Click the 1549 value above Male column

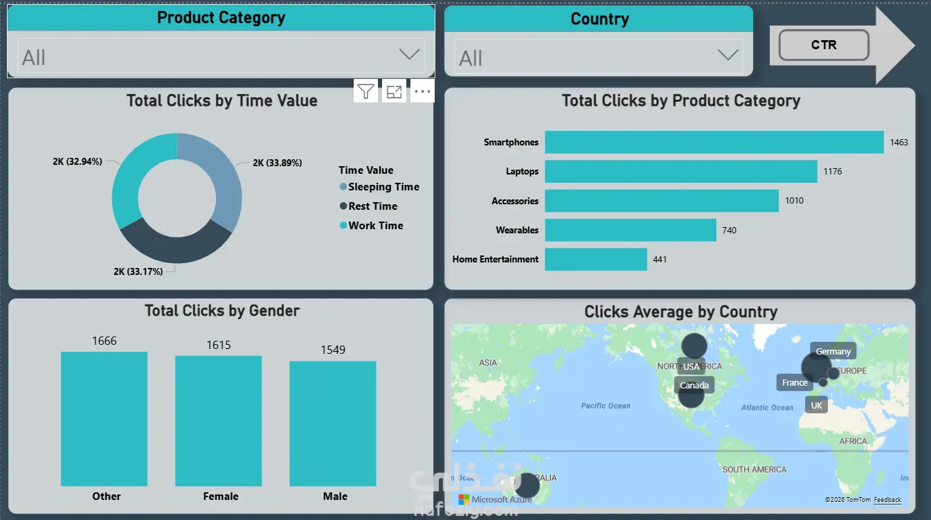click(x=333, y=350)
